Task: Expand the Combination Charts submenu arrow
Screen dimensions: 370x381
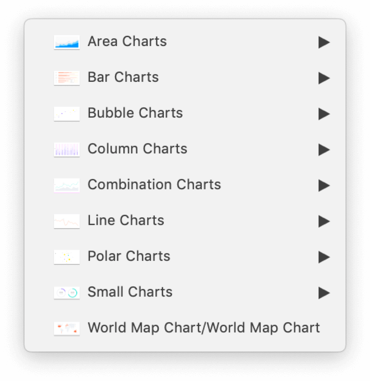Action: pyautogui.click(x=324, y=185)
